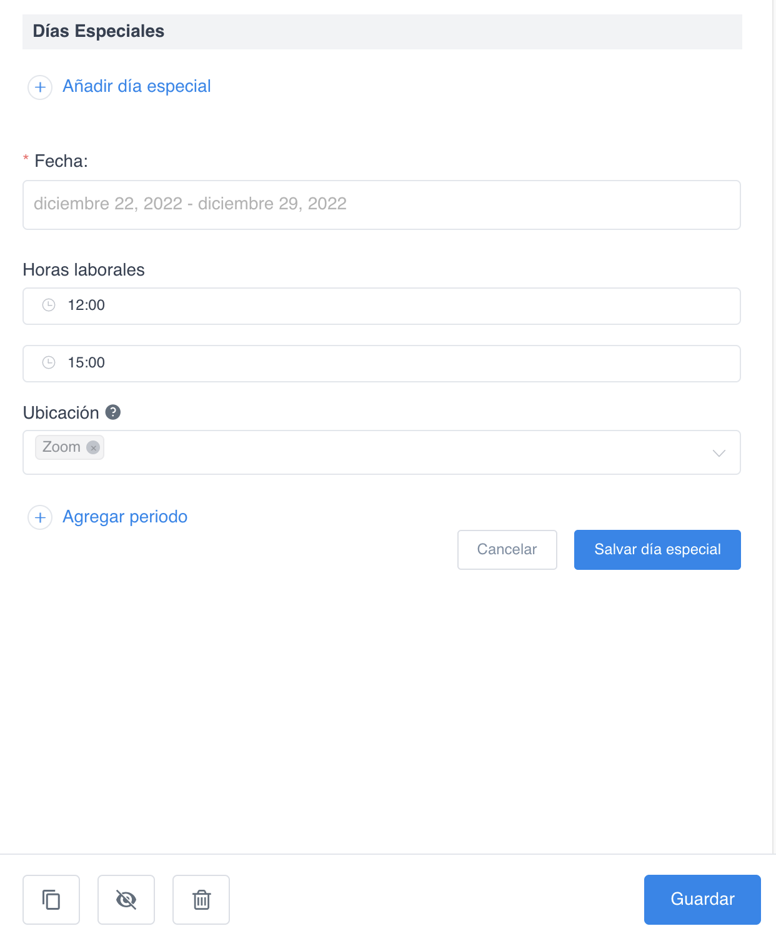
Task: Toggle the hide visibility eye icon
Action: 126,899
